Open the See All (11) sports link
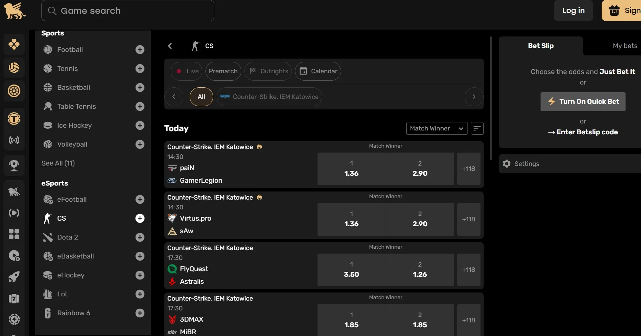The width and height of the screenshot is (641, 336). (x=58, y=163)
